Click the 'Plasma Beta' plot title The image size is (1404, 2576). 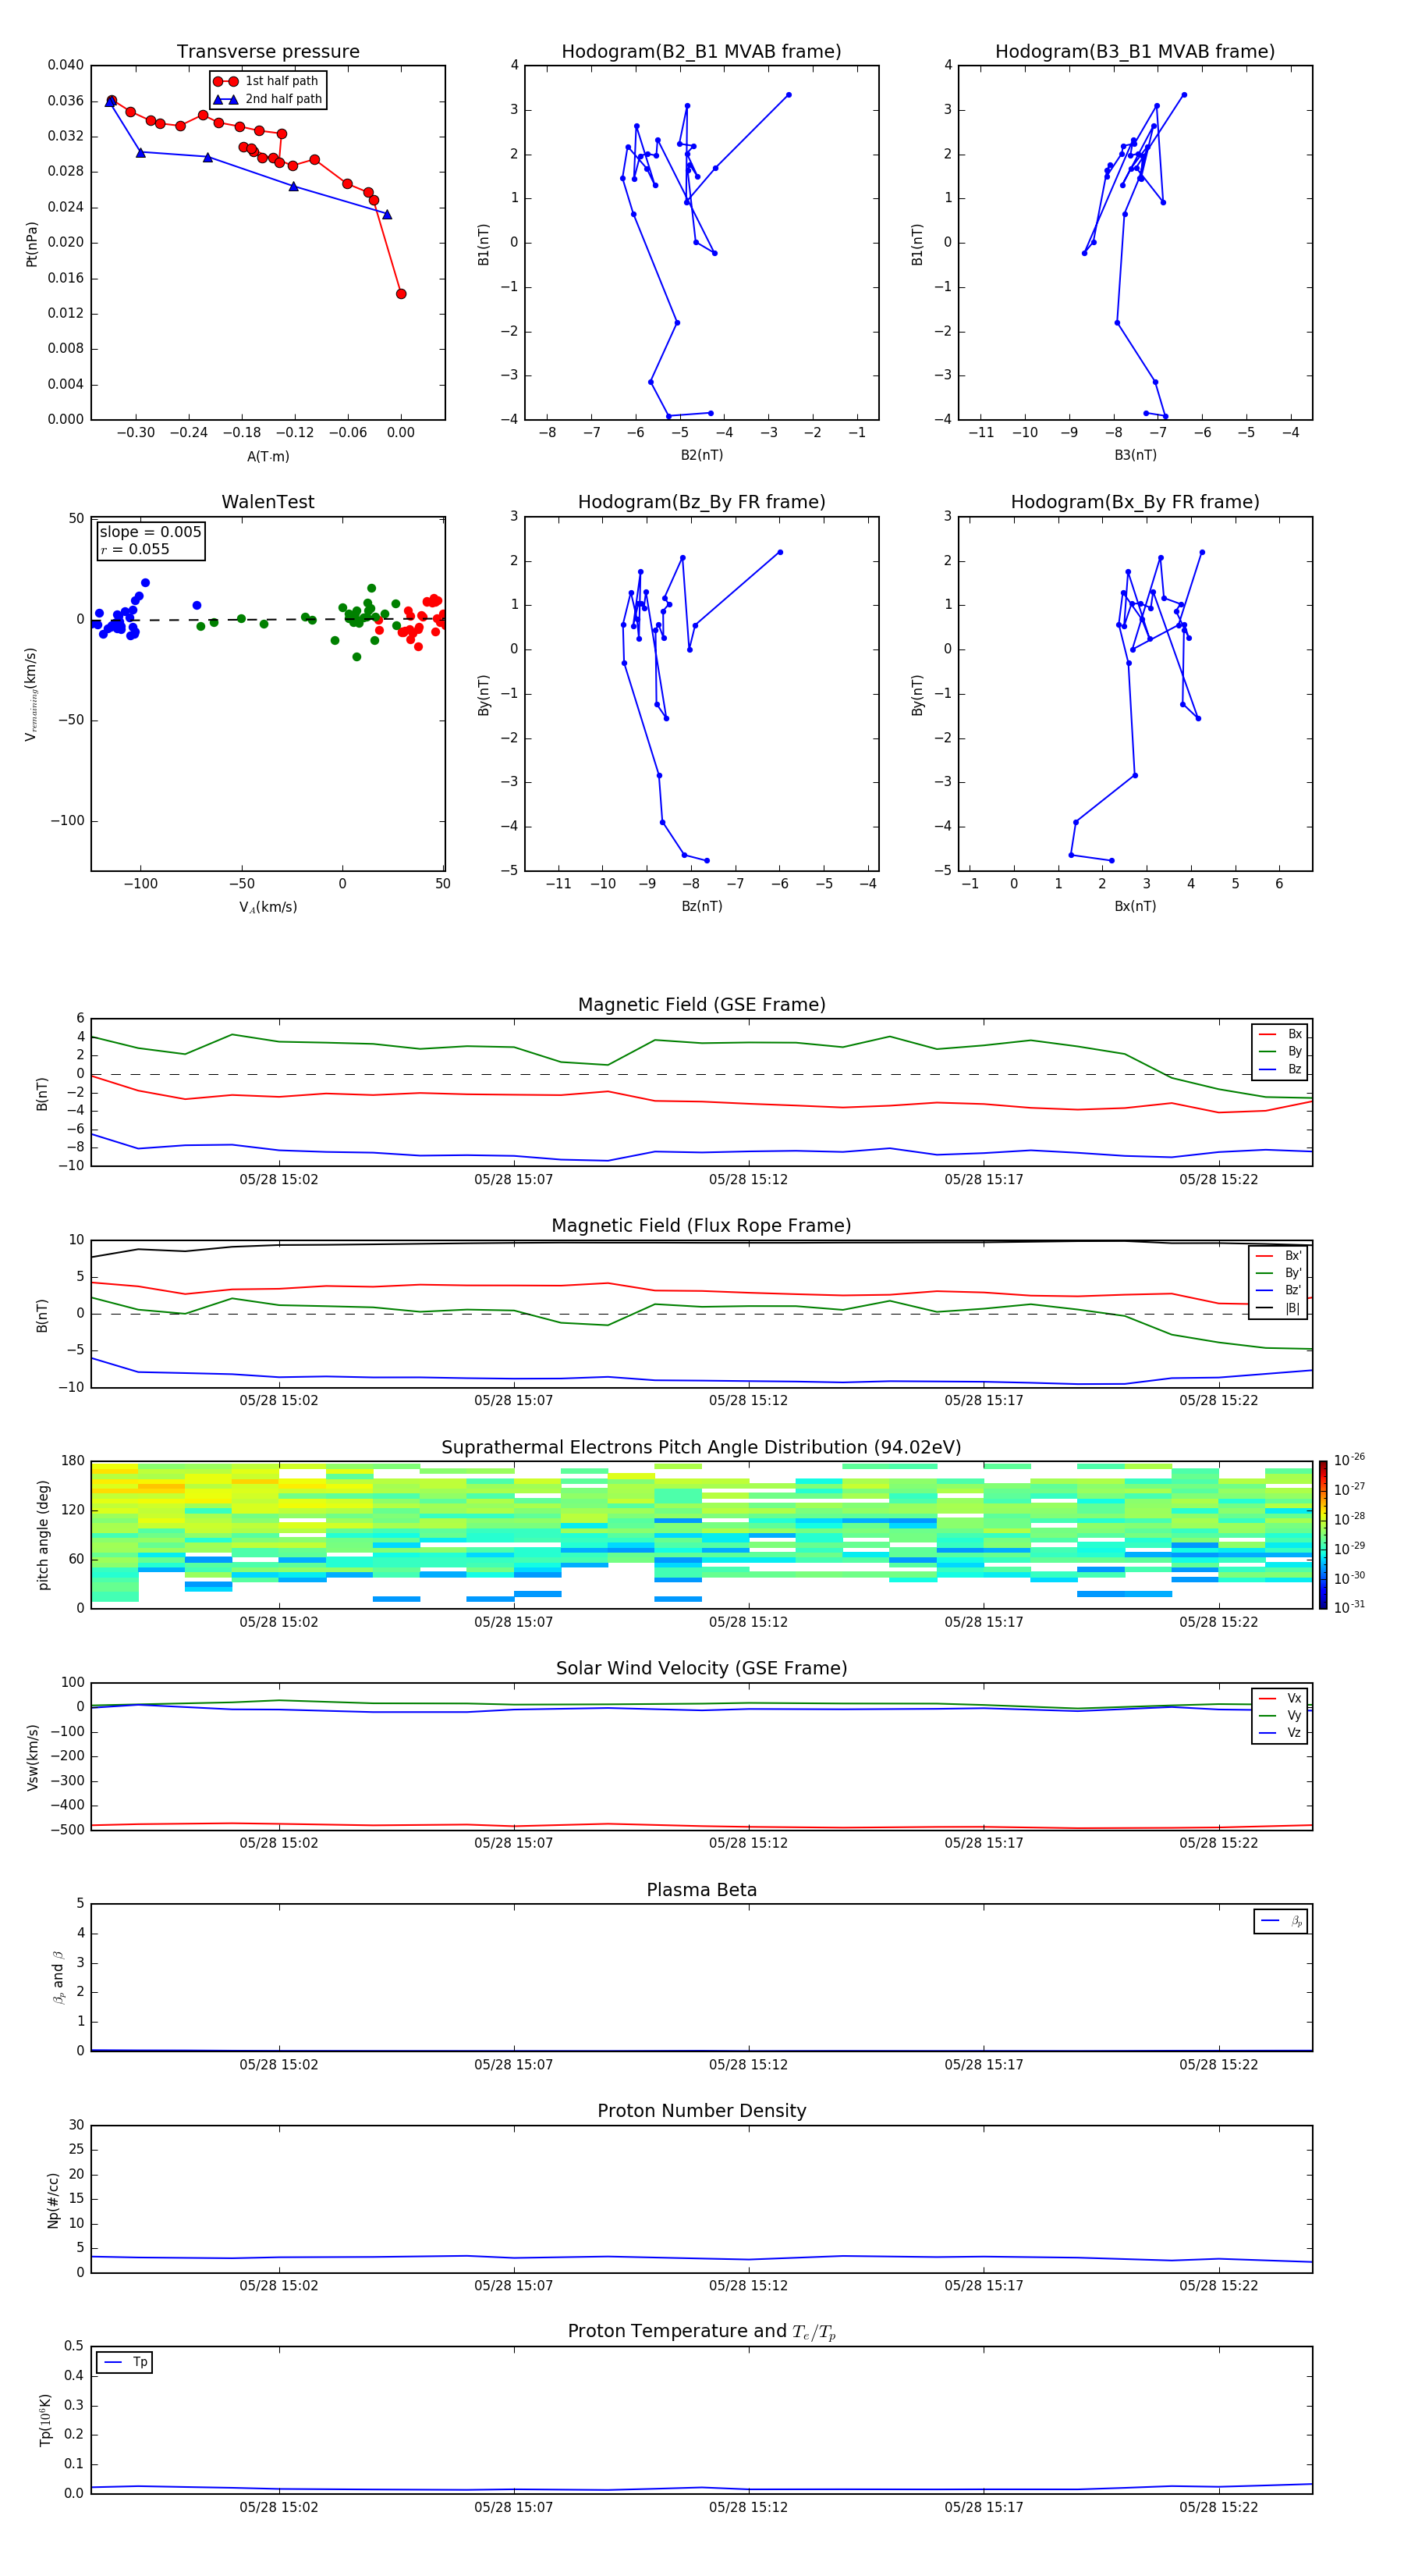(x=701, y=1890)
